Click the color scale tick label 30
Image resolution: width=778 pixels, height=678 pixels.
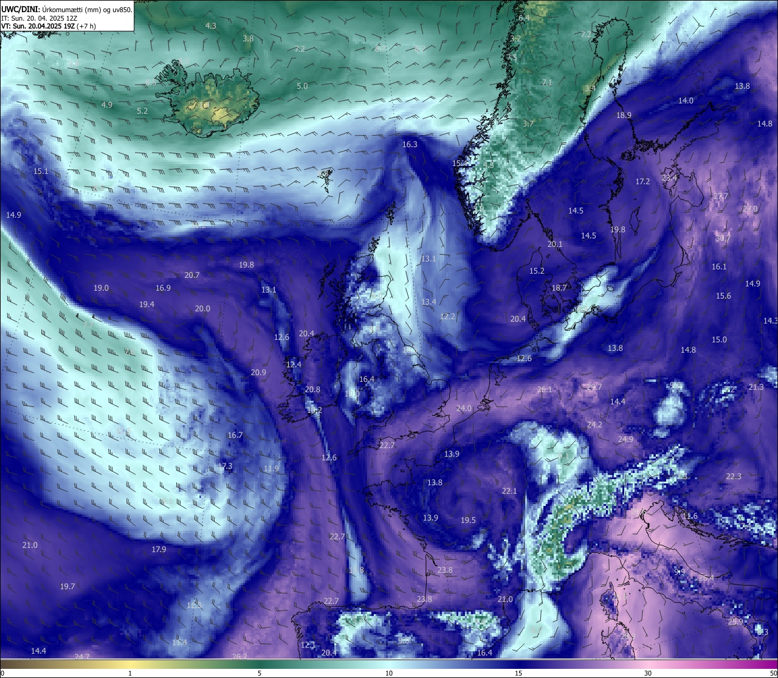click(648, 673)
